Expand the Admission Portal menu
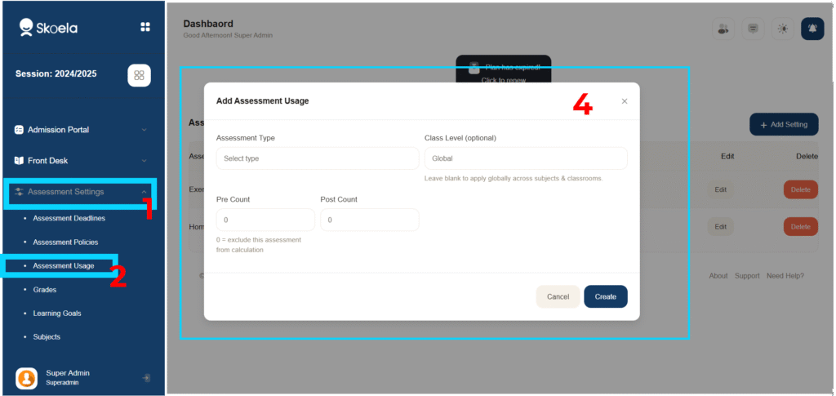The image size is (836, 396). (80, 129)
